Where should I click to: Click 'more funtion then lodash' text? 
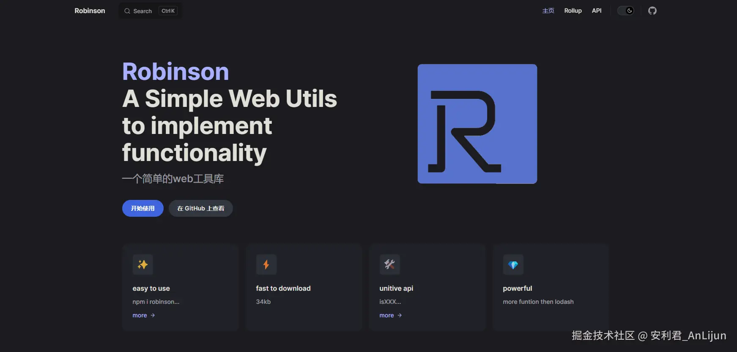tap(538, 302)
